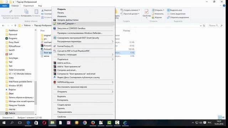Screen dimensions: 228x128
Task: Click Обратить выделение button
Action: (178, 17)
